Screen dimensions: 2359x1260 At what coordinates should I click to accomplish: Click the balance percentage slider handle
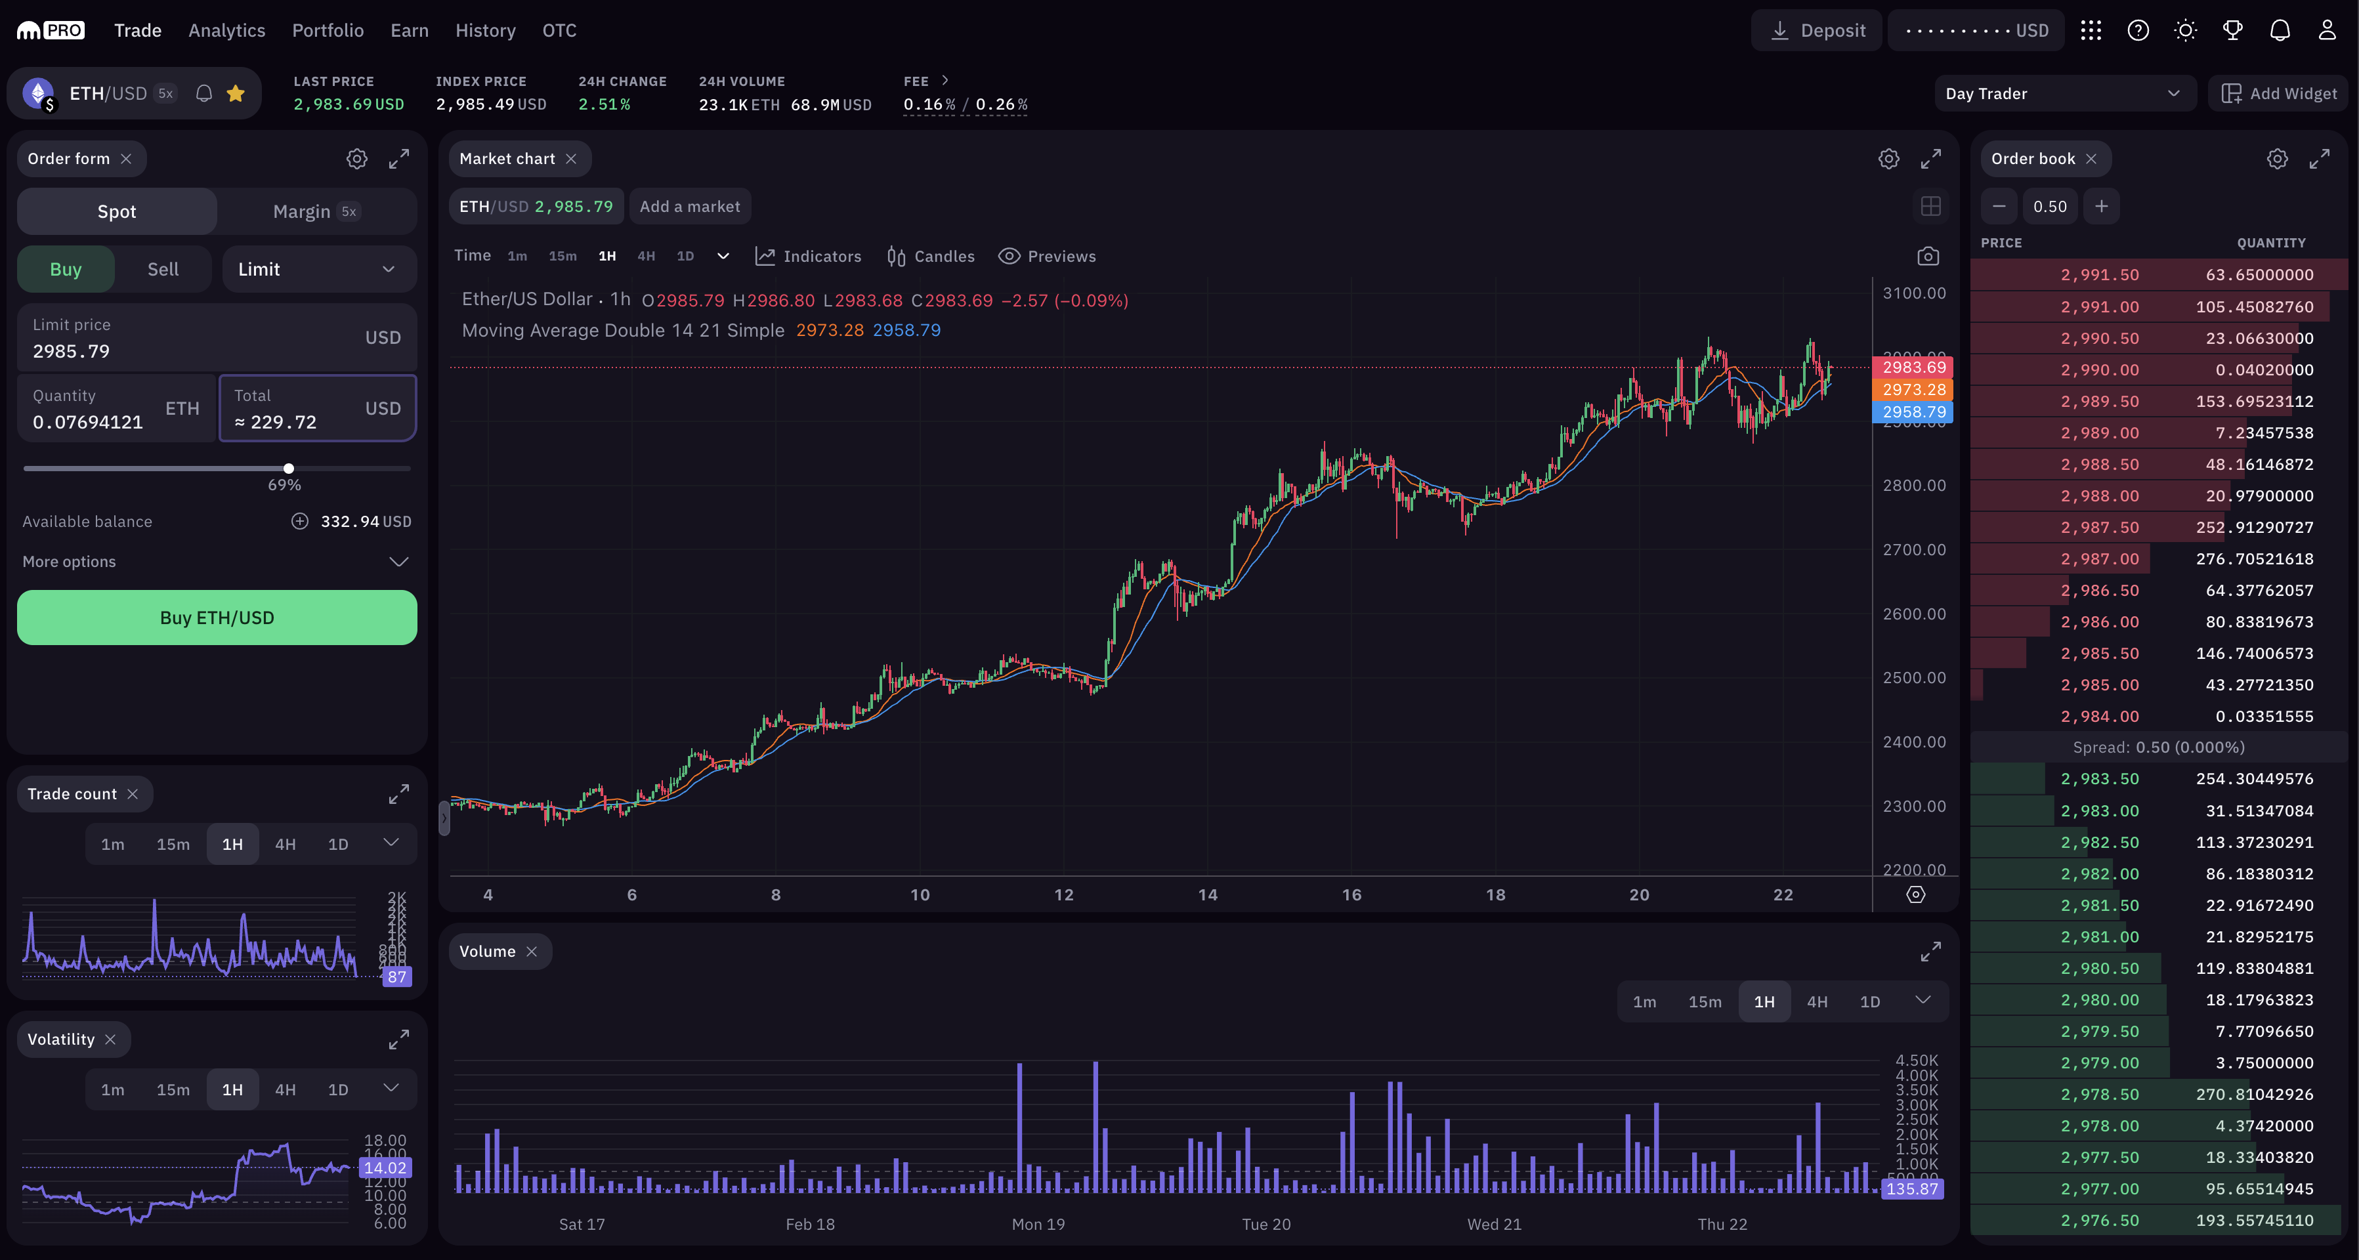288,468
